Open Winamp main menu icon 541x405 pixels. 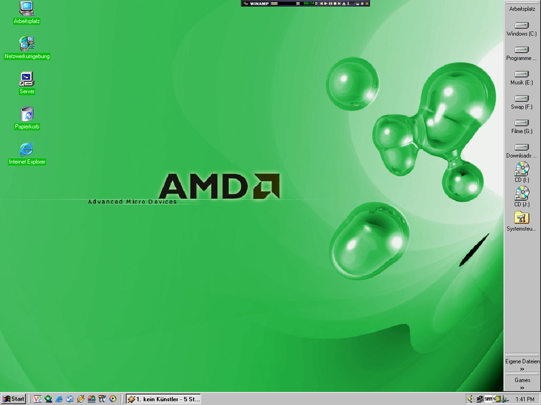tap(246, 4)
